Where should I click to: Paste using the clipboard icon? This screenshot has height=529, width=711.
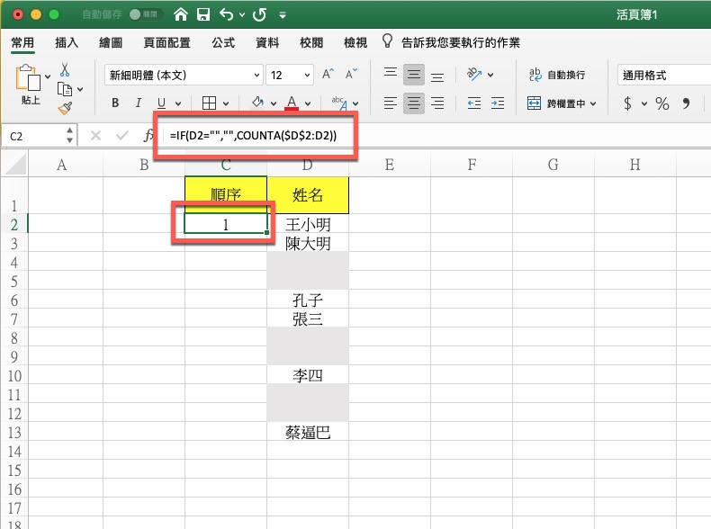pyautogui.click(x=28, y=77)
